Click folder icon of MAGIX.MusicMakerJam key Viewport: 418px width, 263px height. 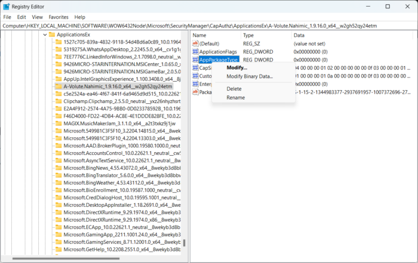59,123
